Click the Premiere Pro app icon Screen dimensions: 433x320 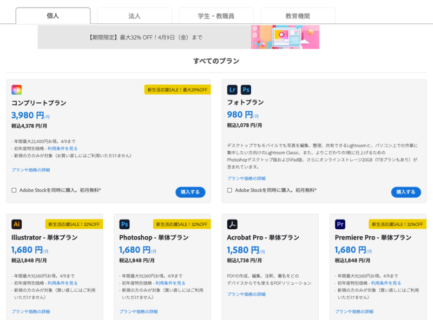point(340,224)
